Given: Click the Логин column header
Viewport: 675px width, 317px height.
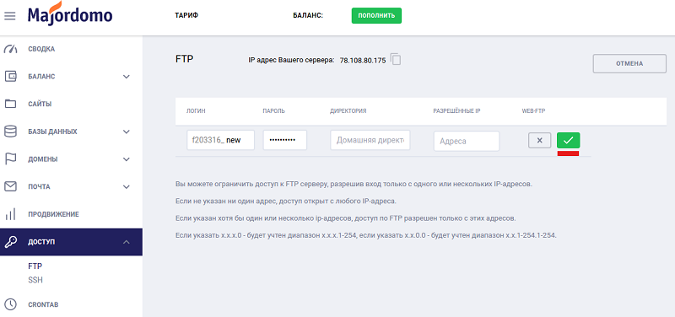Looking at the screenshot, I should coord(196,111).
